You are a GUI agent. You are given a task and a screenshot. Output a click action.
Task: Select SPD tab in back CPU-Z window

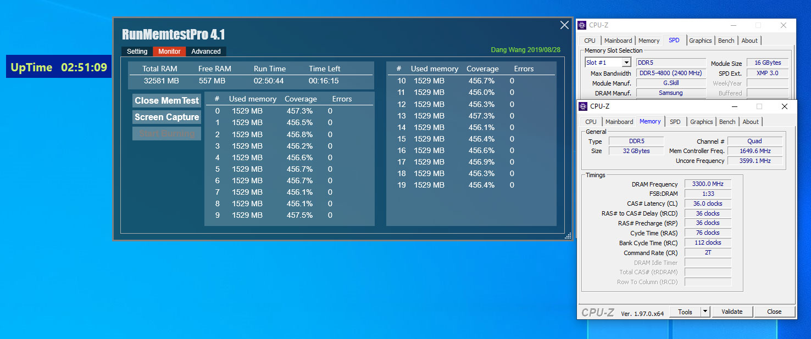pyautogui.click(x=674, y=41)
